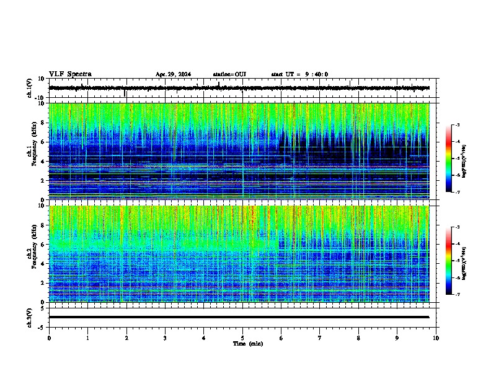This screenshot has height=379, width=491.
Task: Click the ch.1 colorbar "log(PSD)" label
Action: (x=464, y=162)
